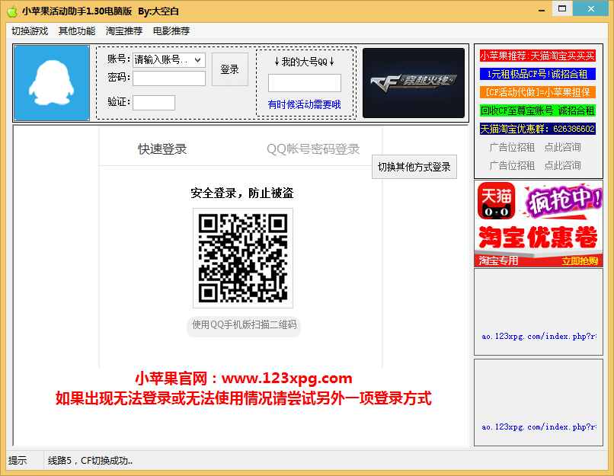Click the QR code image
The image size is (614, 476).
click(243, 258)
